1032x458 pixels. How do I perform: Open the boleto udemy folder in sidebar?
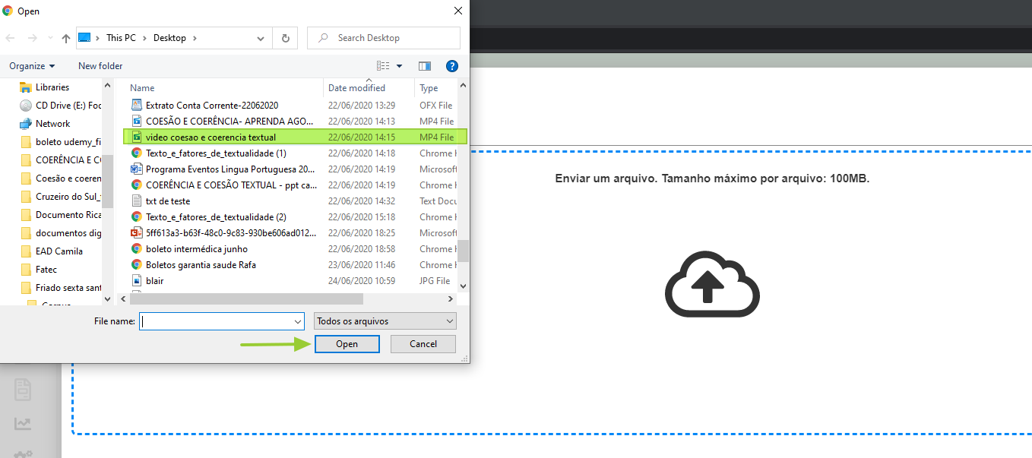[x=60, y=142]
